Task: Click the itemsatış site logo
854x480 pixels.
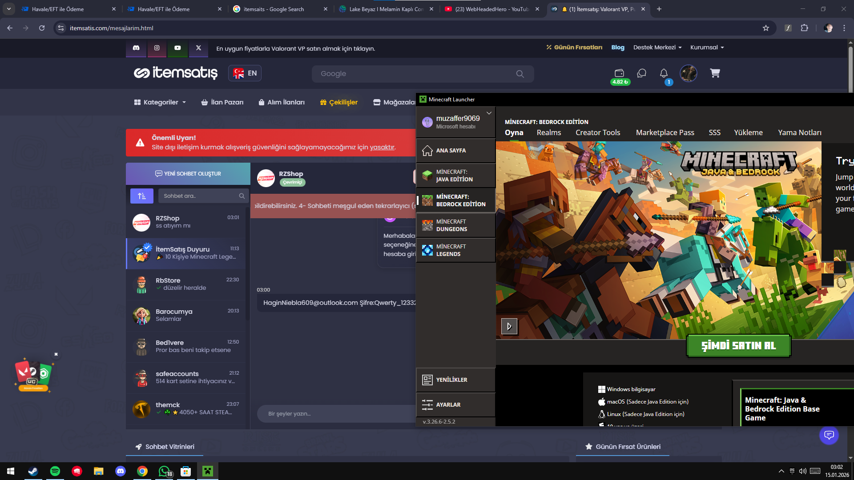Action: tap(176, 73)
